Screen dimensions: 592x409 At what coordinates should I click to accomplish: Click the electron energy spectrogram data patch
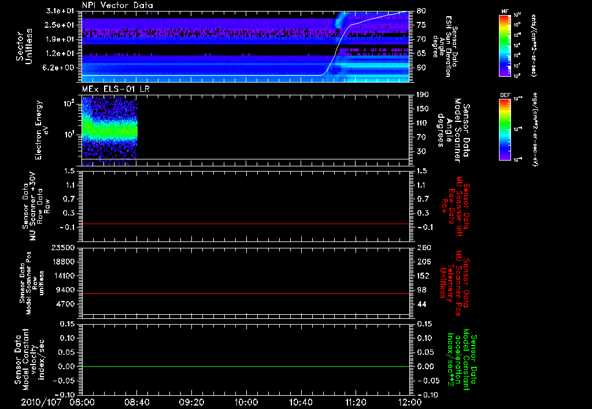(109, 131)
